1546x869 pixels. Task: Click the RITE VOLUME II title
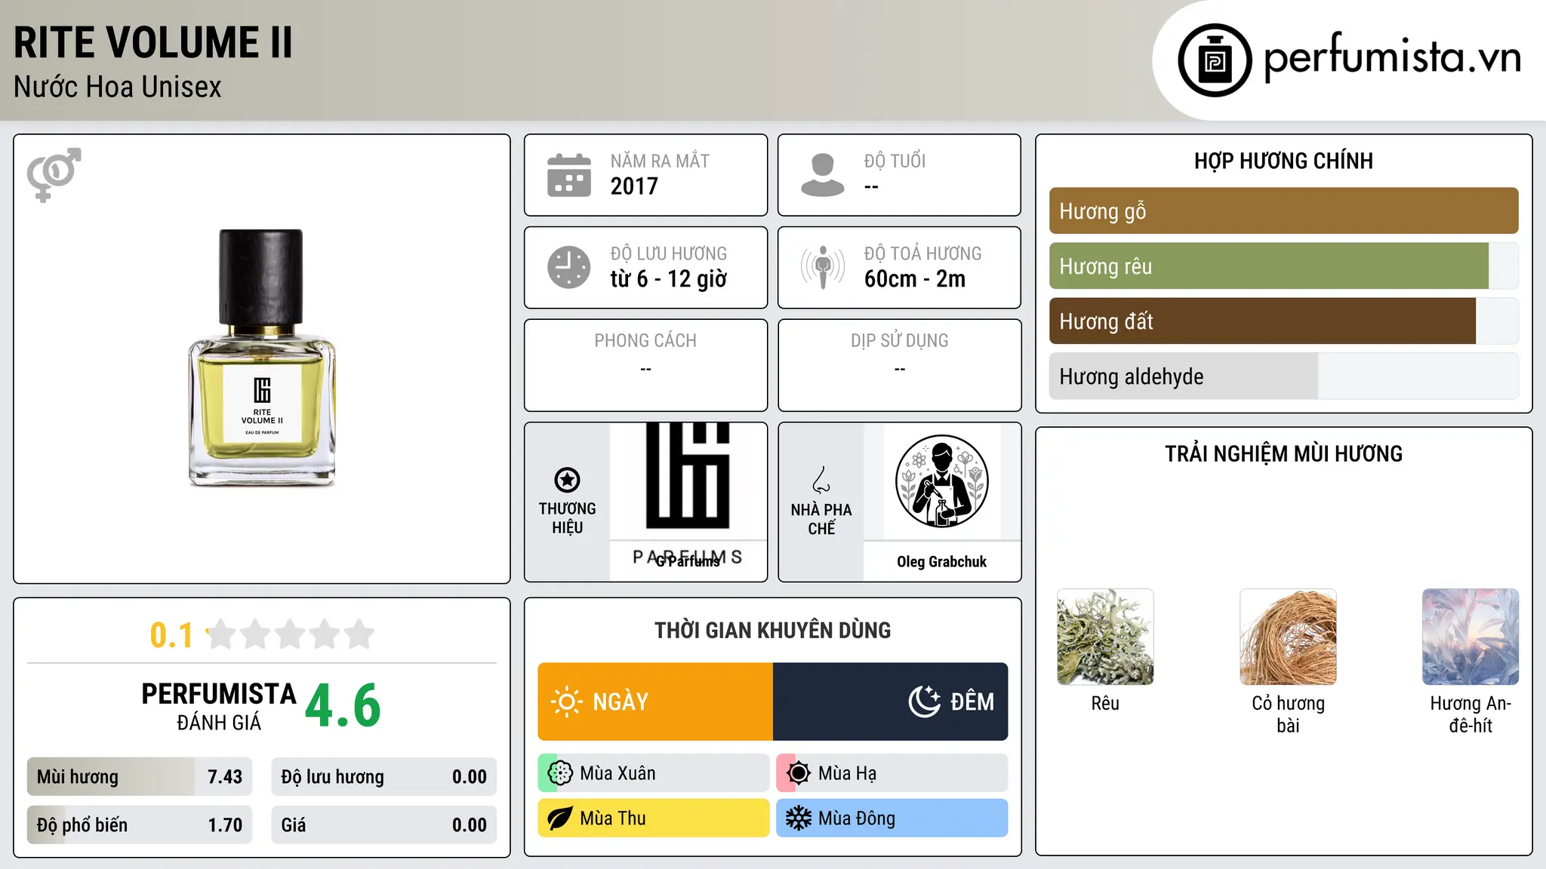[x=152, y=42]
